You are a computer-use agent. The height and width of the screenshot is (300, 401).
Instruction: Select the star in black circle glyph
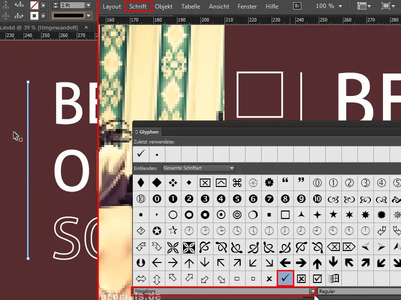coord(157,230)
